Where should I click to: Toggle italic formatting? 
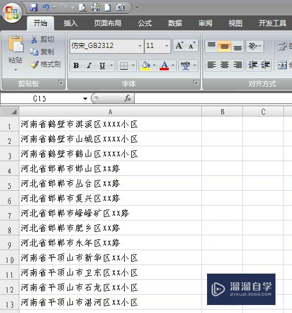(89, 66)
